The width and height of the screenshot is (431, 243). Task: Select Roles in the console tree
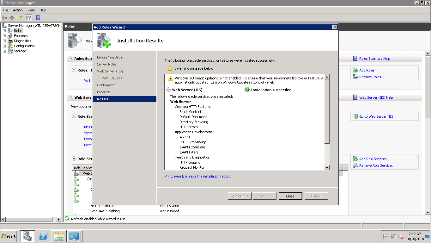(18, 31)
